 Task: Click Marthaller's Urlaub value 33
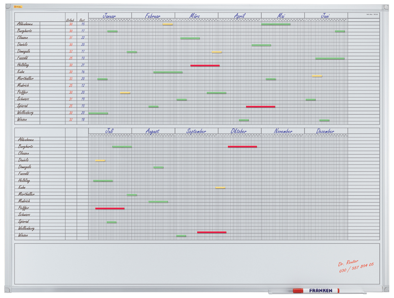[70, 79]
